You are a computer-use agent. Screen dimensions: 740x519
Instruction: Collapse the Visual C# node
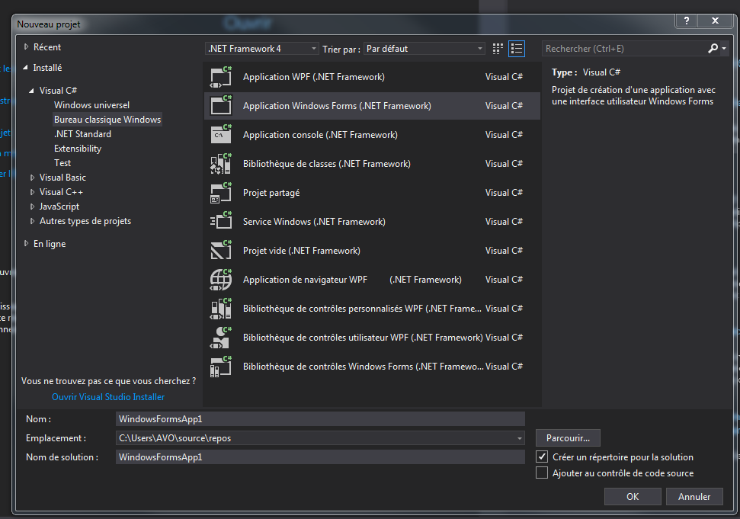(31, 91)
